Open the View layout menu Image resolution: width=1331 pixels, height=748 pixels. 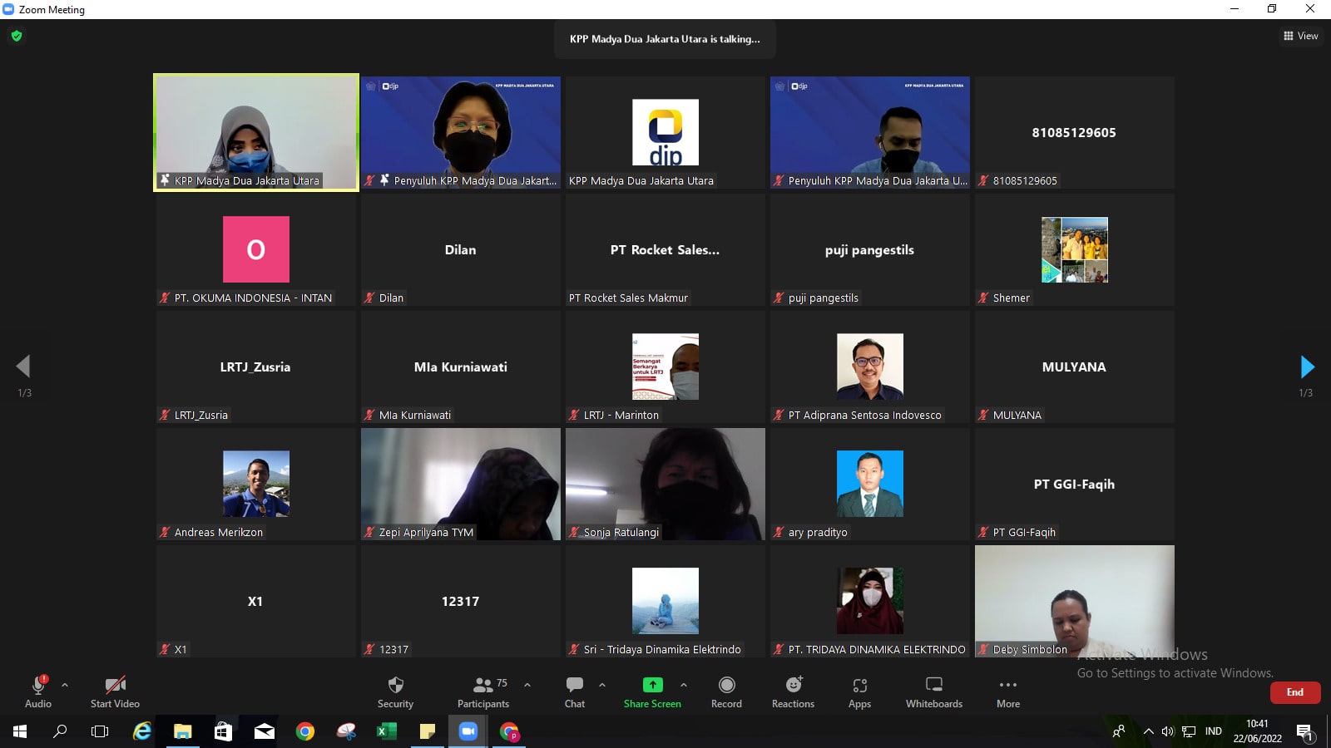(1301, 36)
